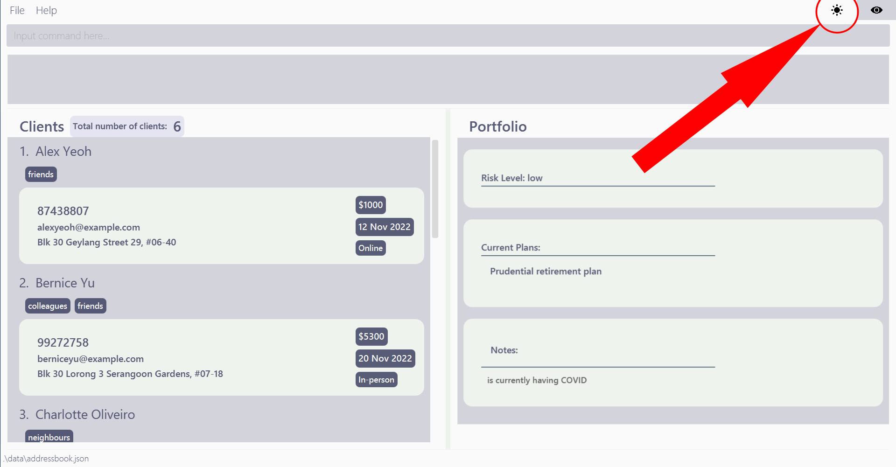The image size is (896, 467).
Task: Toggle the eye visibility icon
Action: coord(876,10)
